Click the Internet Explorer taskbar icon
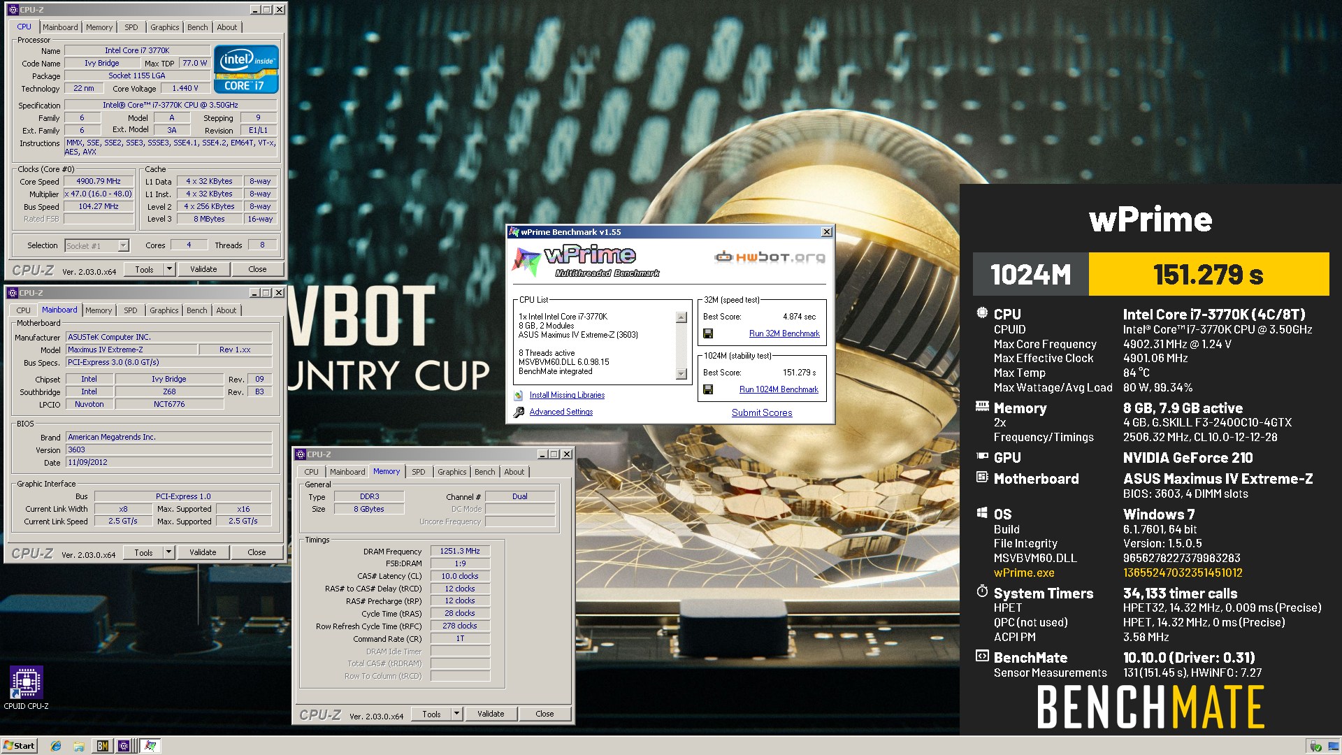Image resolution: width=1342 pixels, height=755 pixels. (56, 746)
